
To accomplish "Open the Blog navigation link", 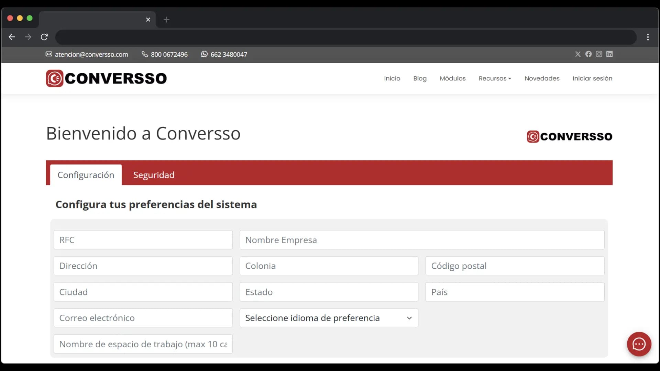I will click(x=420, y=78).
